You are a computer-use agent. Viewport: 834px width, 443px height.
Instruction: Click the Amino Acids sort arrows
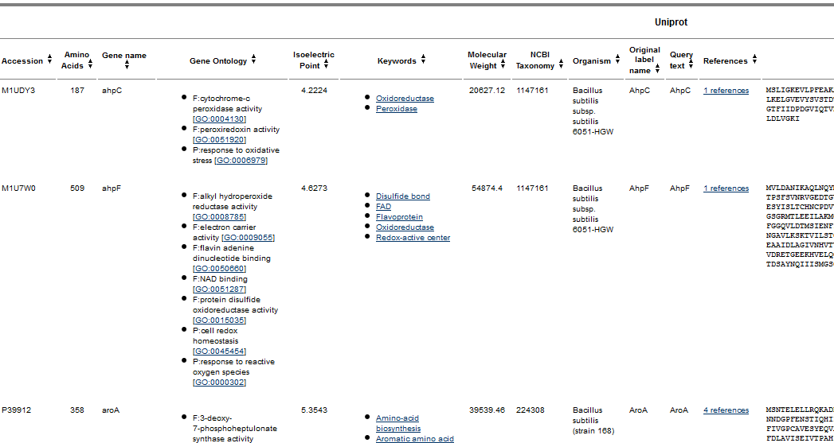(x=89, y=66)
